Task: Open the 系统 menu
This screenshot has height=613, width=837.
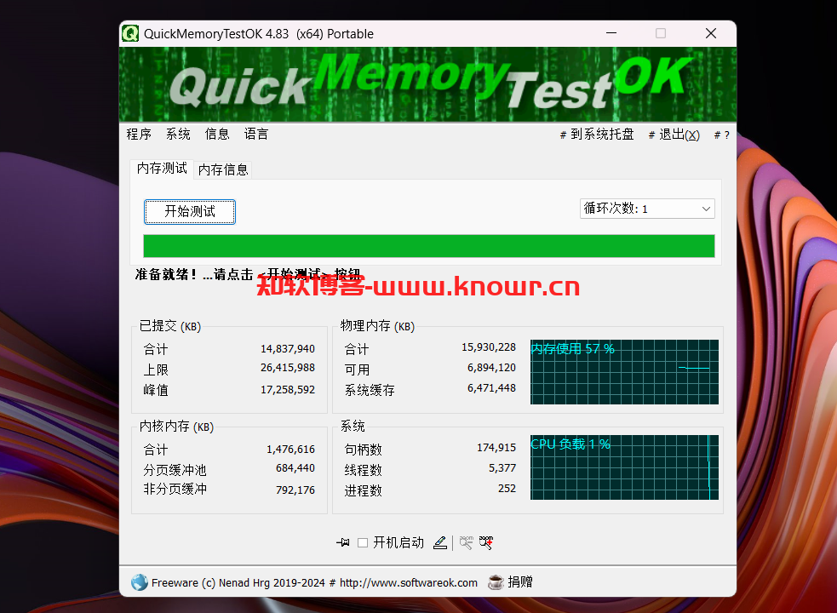Action: click(x=178, y=134)
